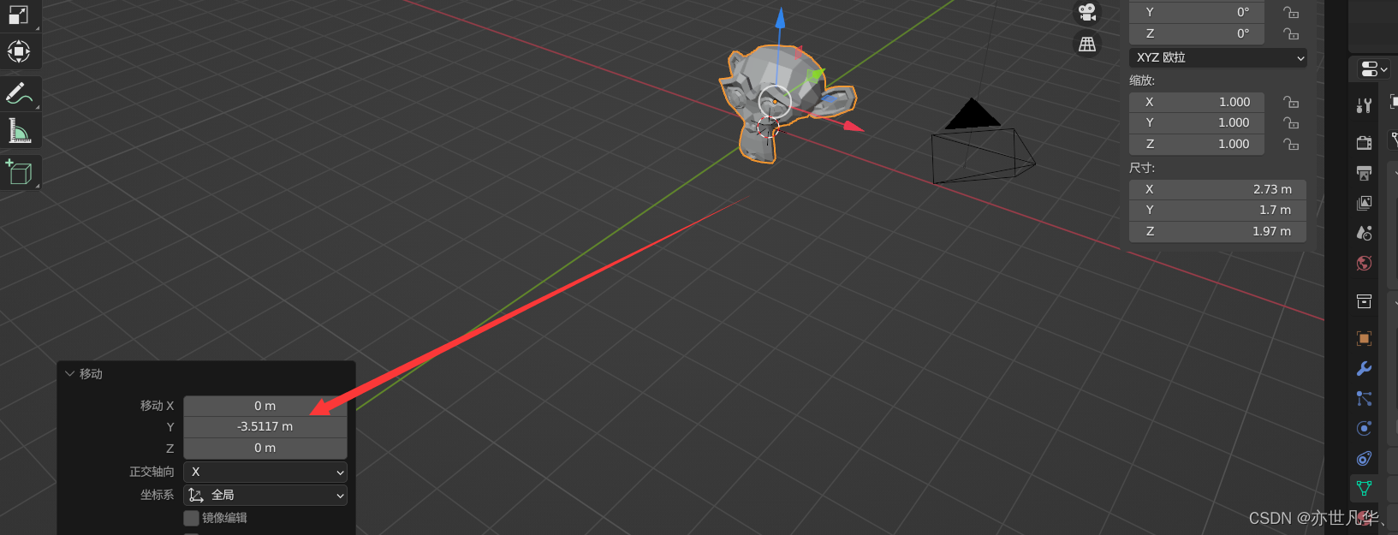Toggle the lock for rotation Z
Viewport: 1398px width, 535px height.
click(1291, 33)
